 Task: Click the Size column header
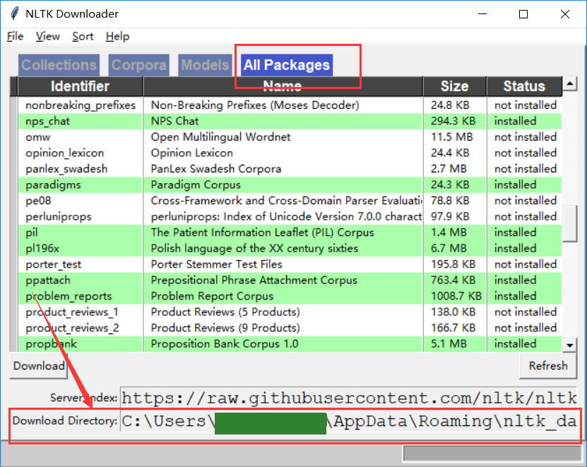tap(454, 86)
